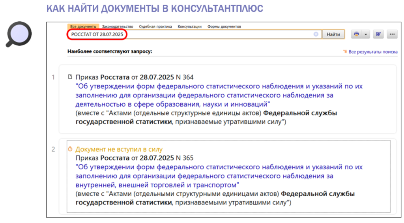Go to the Консультации tab

[x=190, y=26]
